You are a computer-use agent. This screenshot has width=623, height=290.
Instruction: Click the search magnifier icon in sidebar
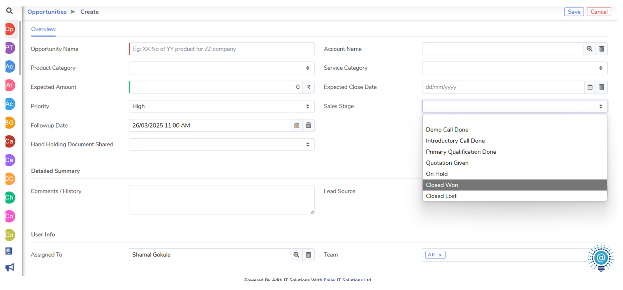[x=9, y=11]
